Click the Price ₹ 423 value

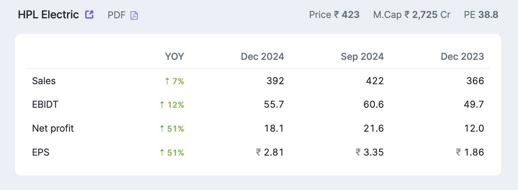pyautogui.click(x=334, y=15)
